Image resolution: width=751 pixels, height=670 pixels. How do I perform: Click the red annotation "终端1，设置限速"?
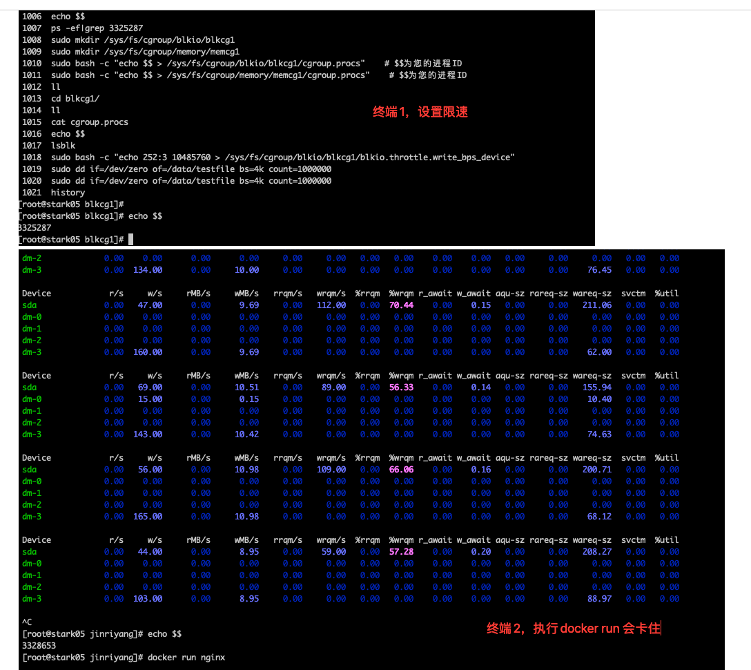420,112
